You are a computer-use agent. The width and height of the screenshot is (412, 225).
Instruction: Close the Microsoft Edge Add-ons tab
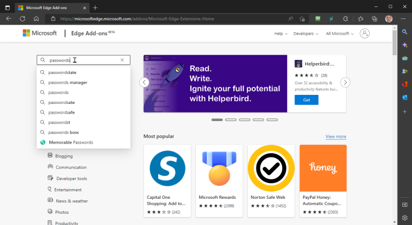[x=84, y=8]
